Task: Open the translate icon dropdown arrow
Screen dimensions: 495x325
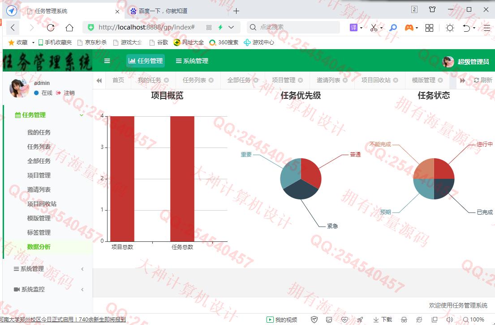Action: click(x=361, y=28)
